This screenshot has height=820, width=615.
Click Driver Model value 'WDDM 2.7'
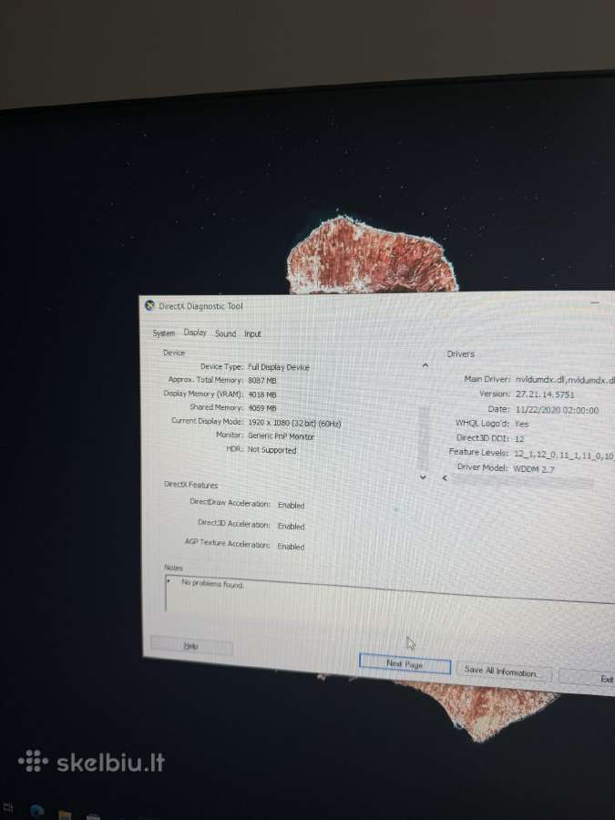(x=533, y=469)
